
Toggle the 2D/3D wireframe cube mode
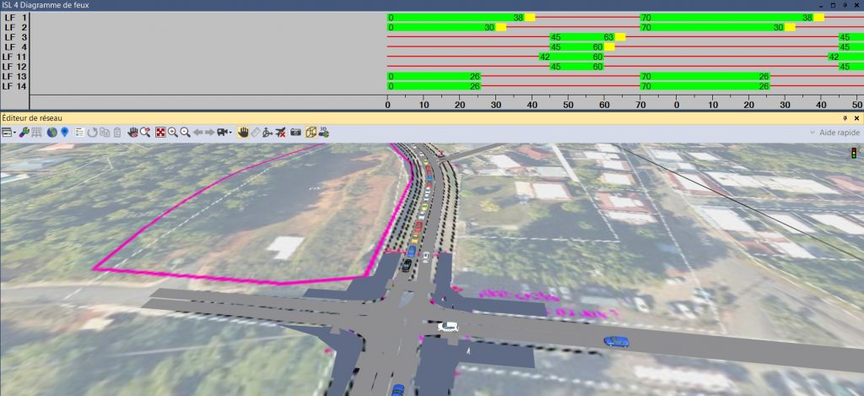[x=310, y=133]
